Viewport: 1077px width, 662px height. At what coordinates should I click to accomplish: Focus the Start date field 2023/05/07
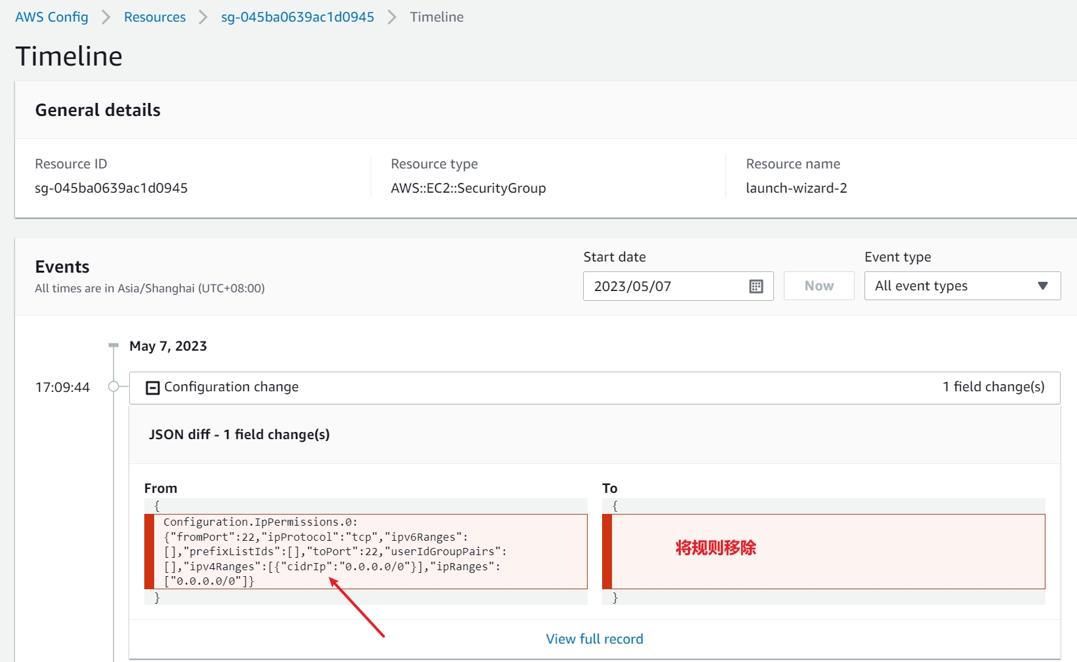[x=662, y=286]
